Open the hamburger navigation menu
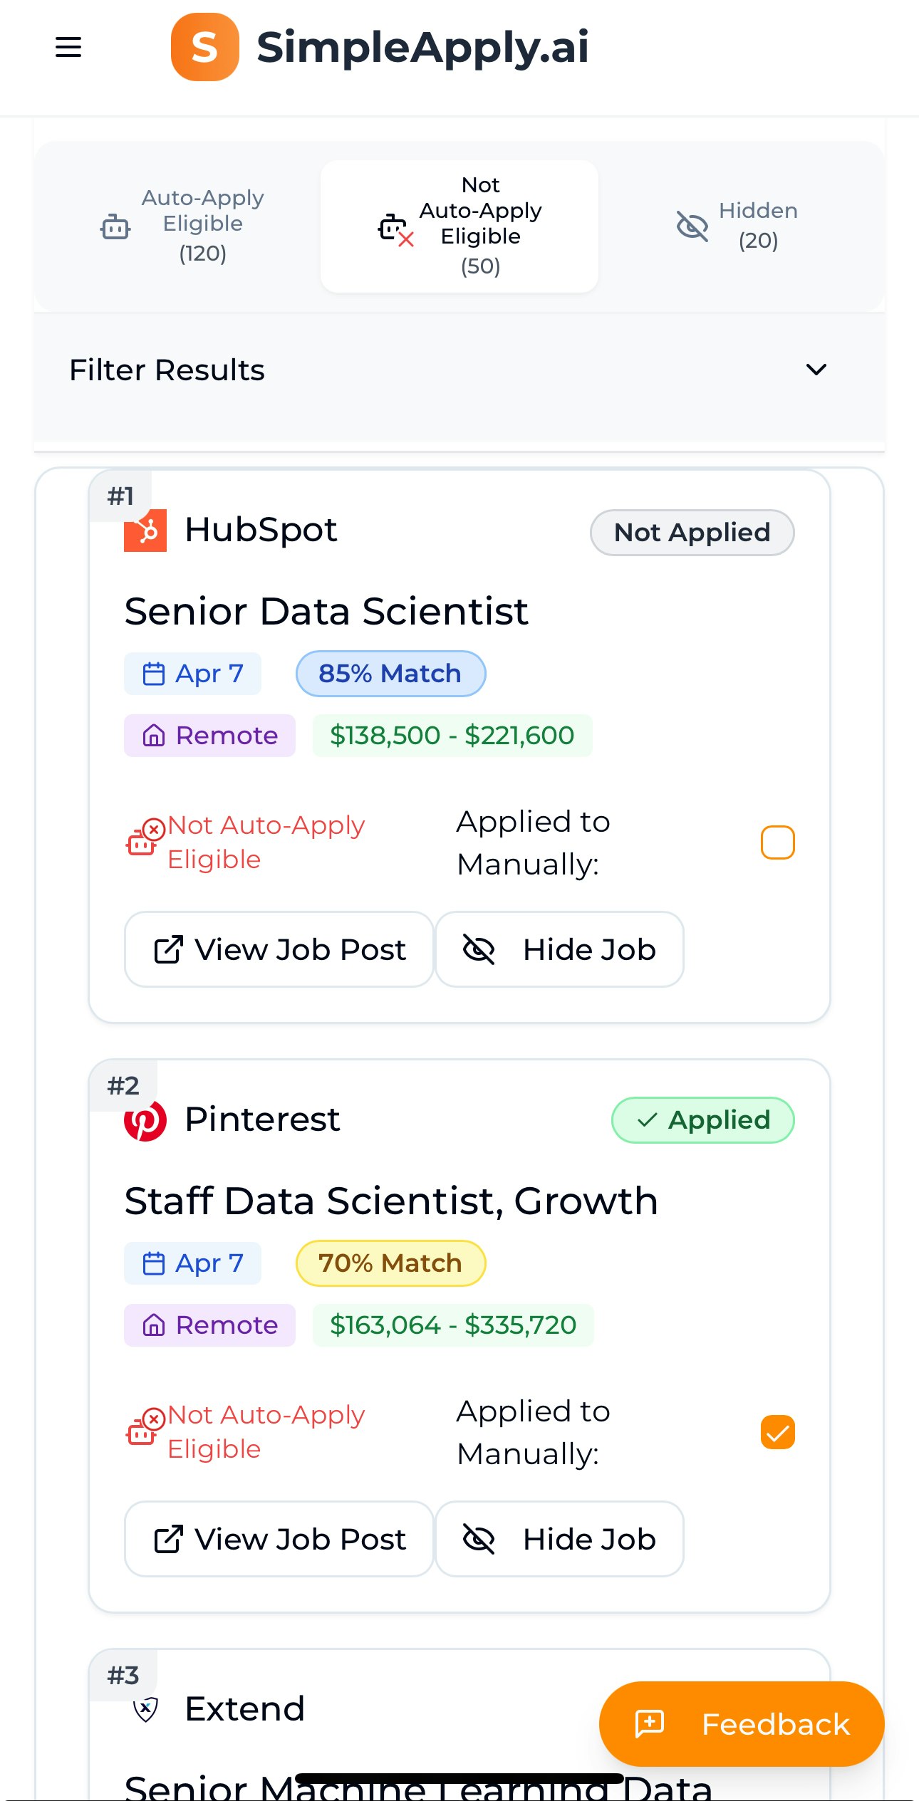Viewport: 919px width, 1801px height. 68,47
